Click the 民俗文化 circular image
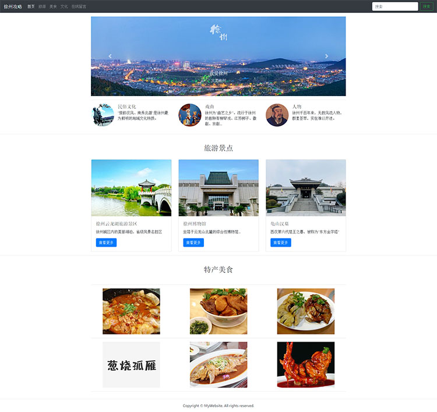The width and height of the screenshot is (437, 412). tap(103, 115)
